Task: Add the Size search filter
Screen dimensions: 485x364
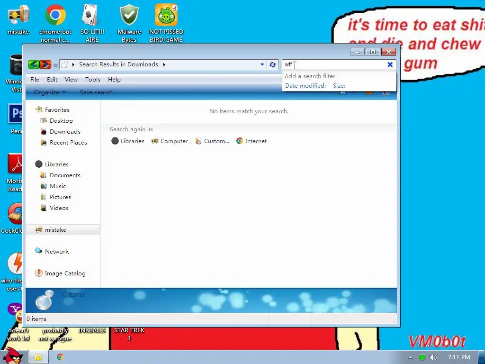Action: [x=339, y=86]
